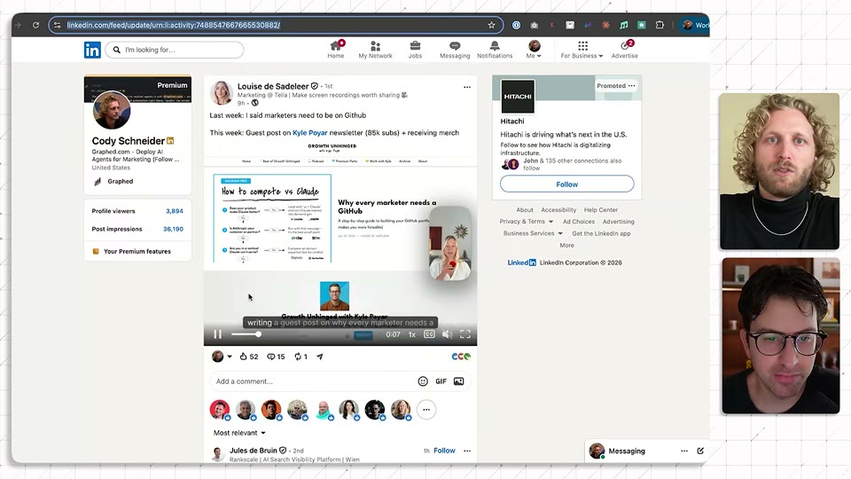
Task: Show more reactors ellipsis button
Action: pos(426,410)
